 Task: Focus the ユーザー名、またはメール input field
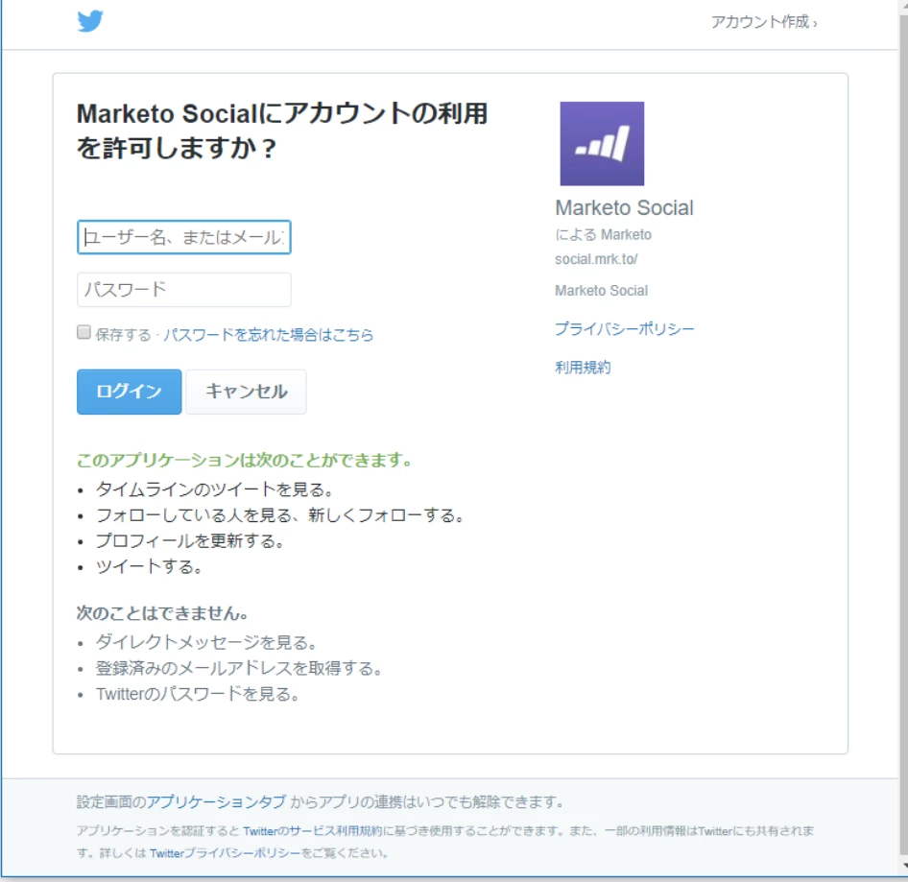coord(183,237)
